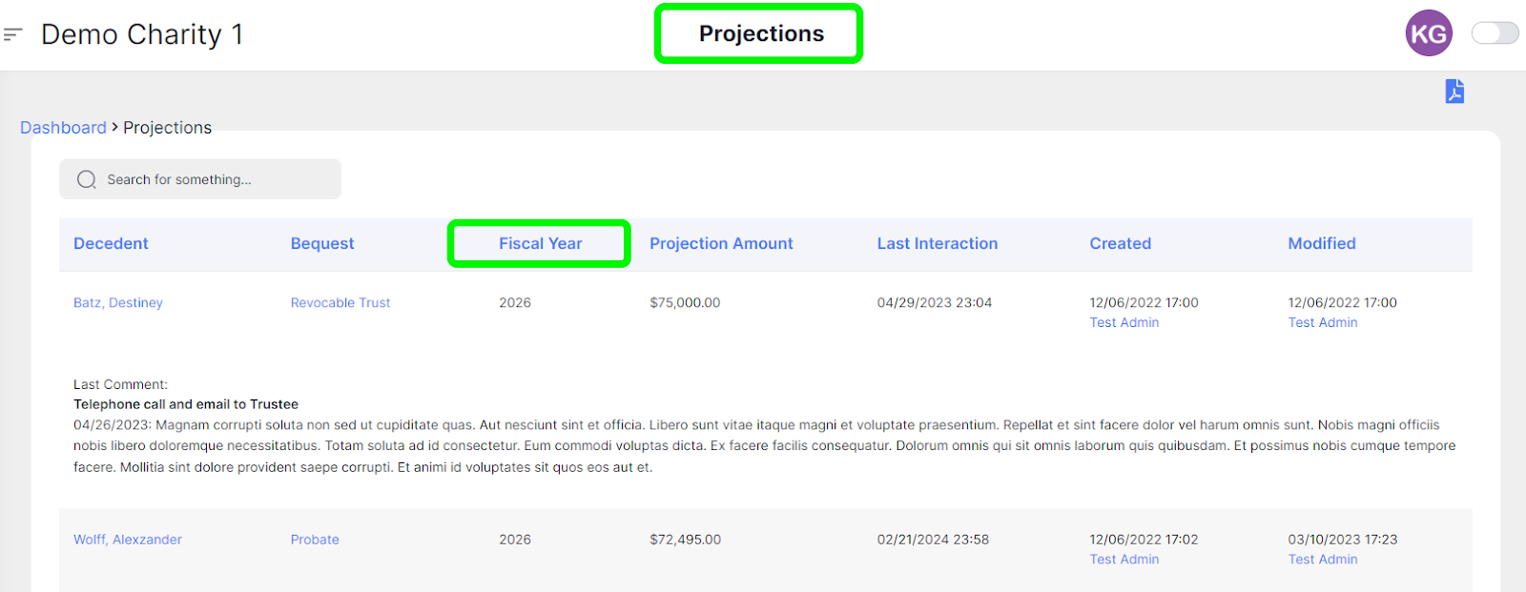The image size is (1526, 592).
Task: Open Test Admin under Batz's Created date
Action: coord(1124,322)
